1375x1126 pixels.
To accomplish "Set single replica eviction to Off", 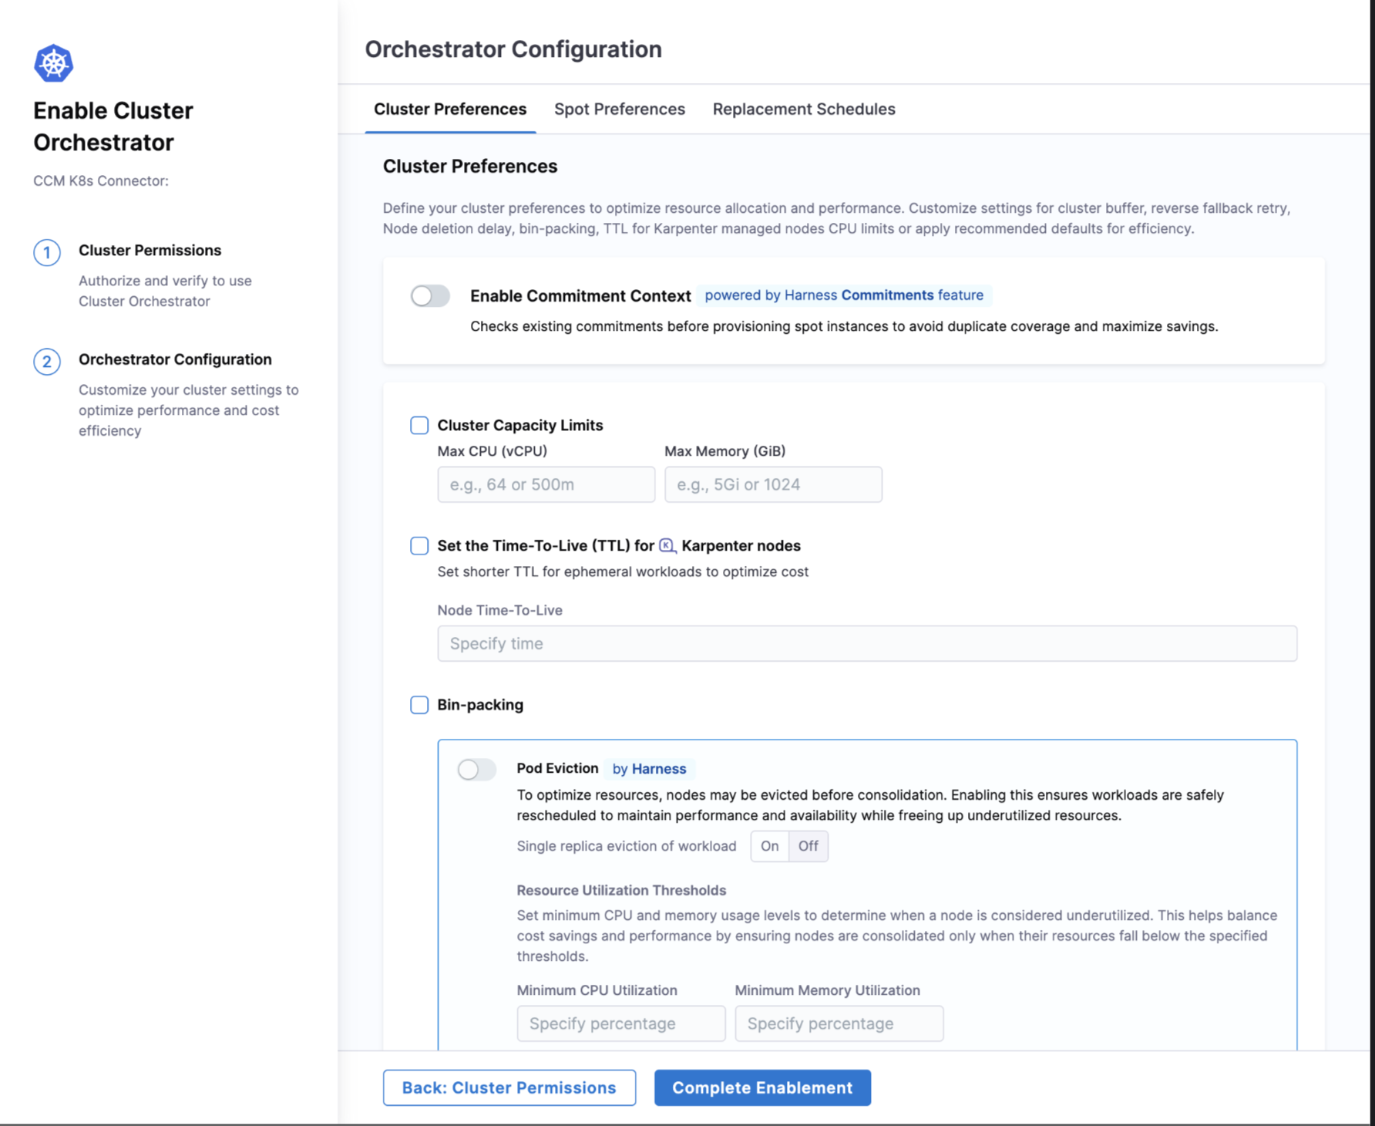I will 808,846.
